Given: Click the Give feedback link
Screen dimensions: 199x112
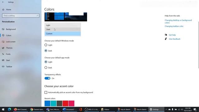Looking at the screenshot, I should (x=174, y=39).
